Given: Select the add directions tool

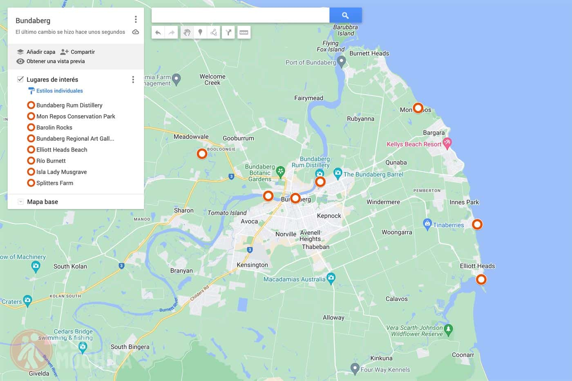Looking at the screenshot, I should pyautogui.click(x=228, y=32).
